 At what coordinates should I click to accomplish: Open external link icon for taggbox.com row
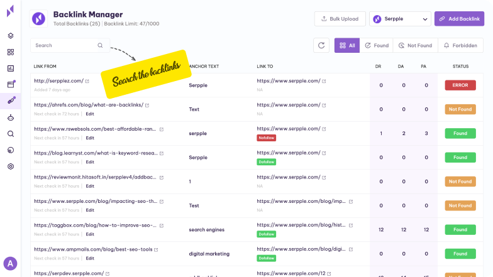(161, 225)
